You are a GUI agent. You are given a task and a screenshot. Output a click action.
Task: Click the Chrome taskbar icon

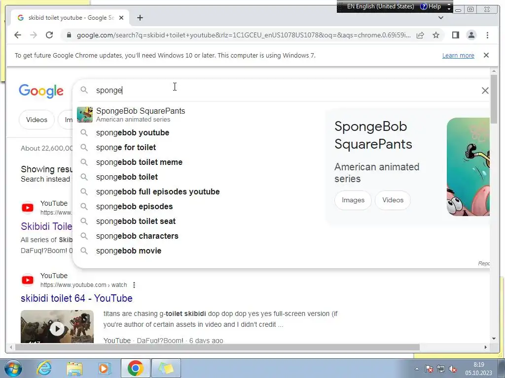click(136, 368)
